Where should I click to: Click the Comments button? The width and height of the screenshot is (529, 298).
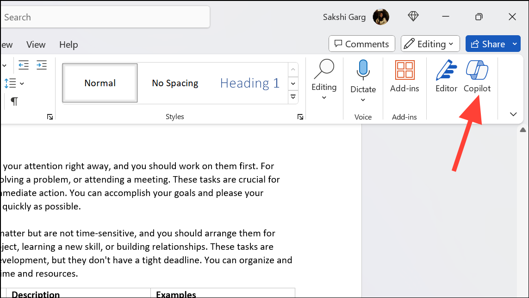pos(361,44)
